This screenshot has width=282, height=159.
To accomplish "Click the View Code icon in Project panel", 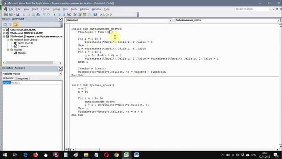I will [5, 25].
